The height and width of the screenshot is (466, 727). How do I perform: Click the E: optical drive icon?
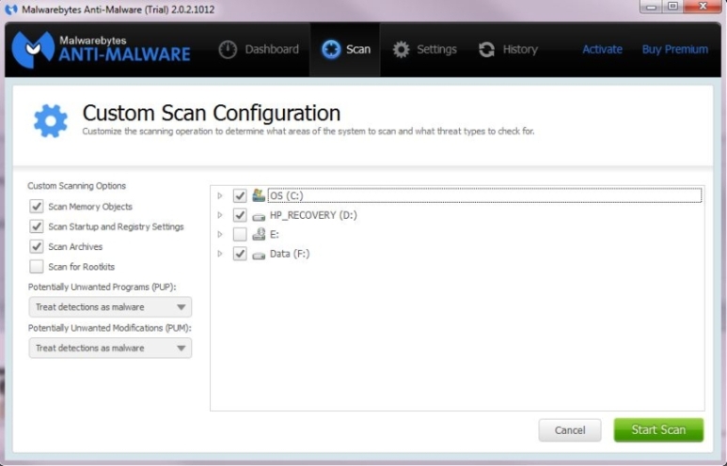click(x=259, y=234)
